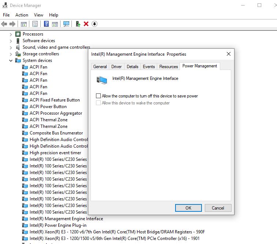Click the Properties toolbar icon
The image size is (277, 244).
[35, 24]
